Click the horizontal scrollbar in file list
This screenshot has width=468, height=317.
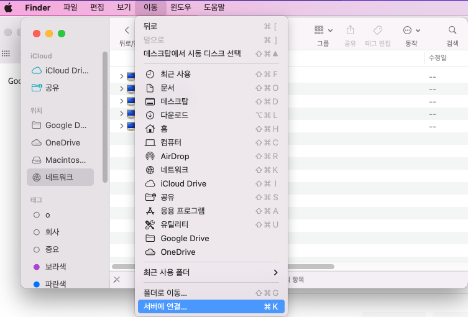tap(223, 267)
